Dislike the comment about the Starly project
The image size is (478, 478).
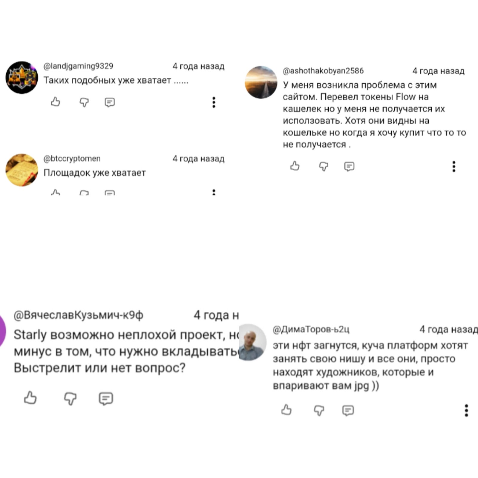[x=71, y=399]
